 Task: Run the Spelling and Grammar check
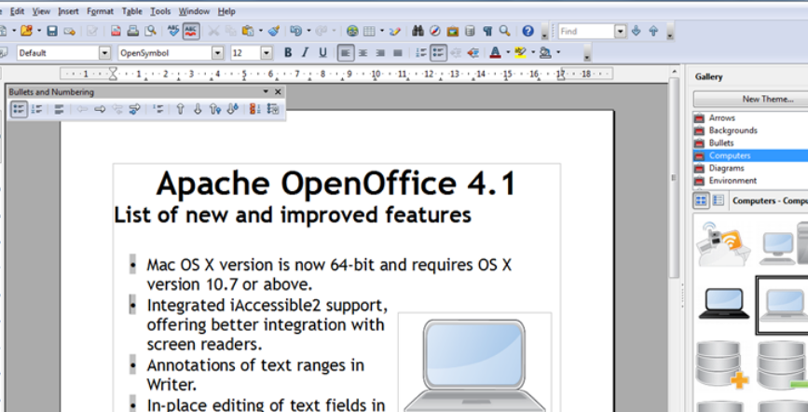(173, 32)
